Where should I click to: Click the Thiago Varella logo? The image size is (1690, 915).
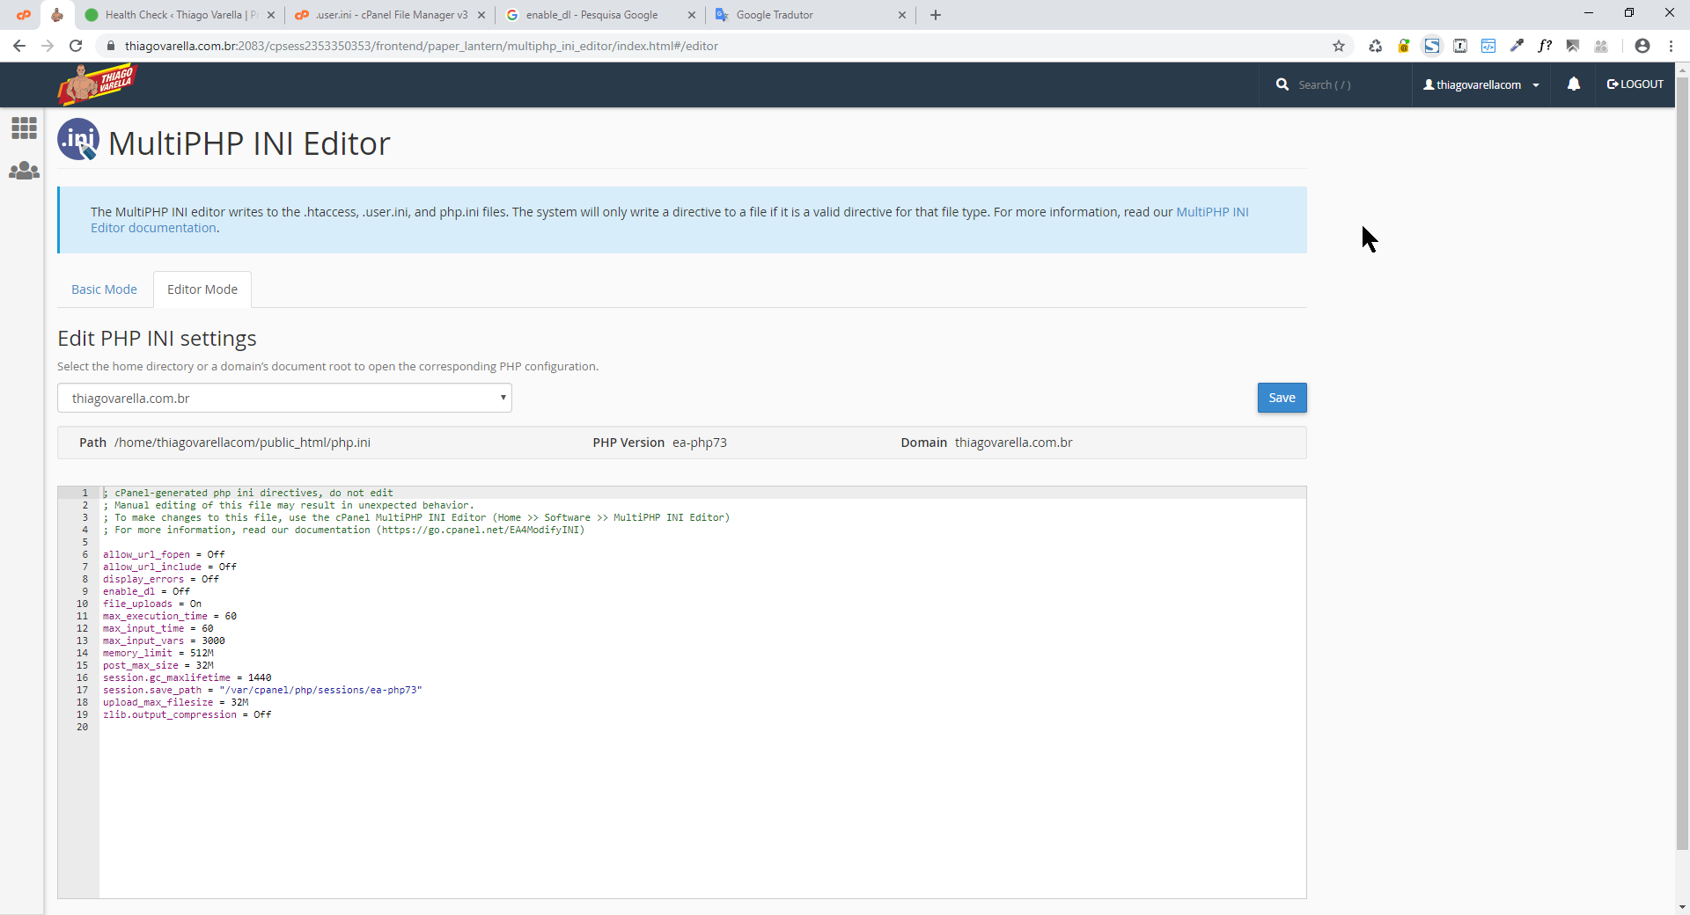click(98, 84)
